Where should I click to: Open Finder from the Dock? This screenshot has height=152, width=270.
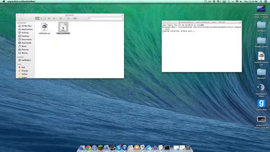click(82, 148)
